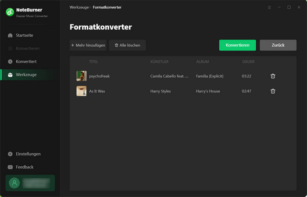Click the psychofreak album thumbnail

(x=81, y=76)
